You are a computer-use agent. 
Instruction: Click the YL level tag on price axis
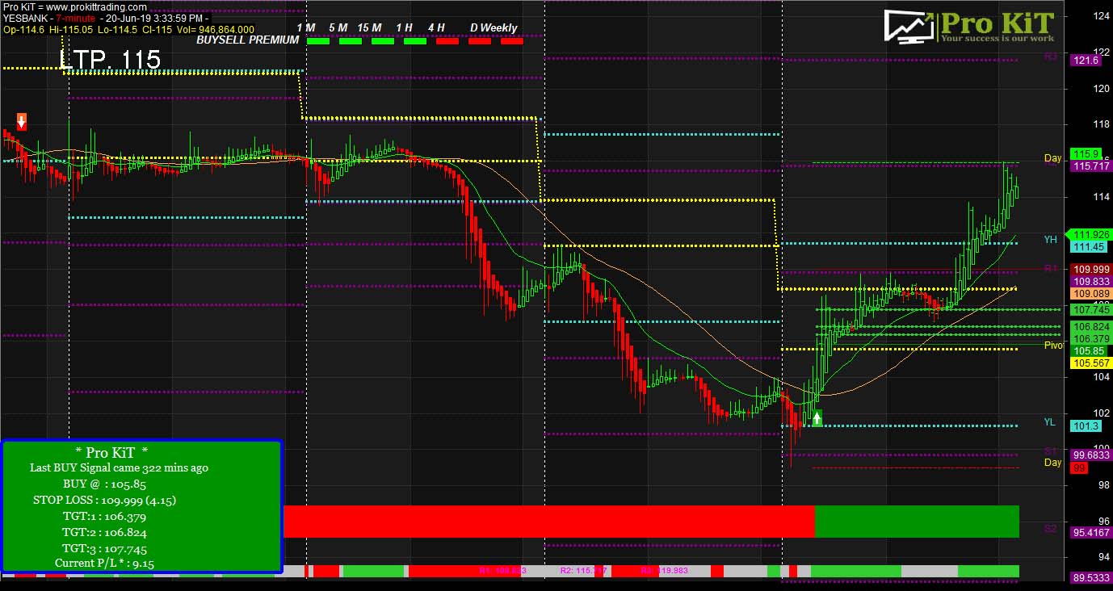[x=1087, y=425]
